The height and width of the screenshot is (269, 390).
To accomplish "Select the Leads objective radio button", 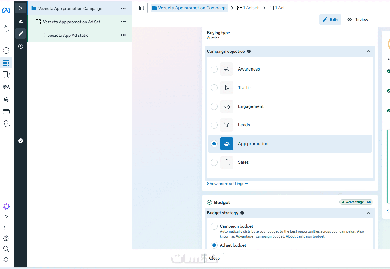I will (214, 125).
